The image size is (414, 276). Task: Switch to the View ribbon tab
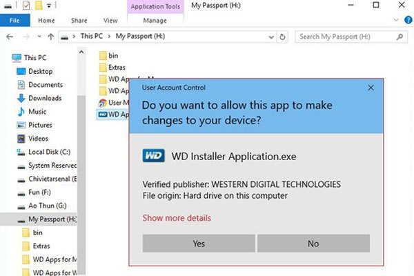pyautogui.click(x=110, y=21)
